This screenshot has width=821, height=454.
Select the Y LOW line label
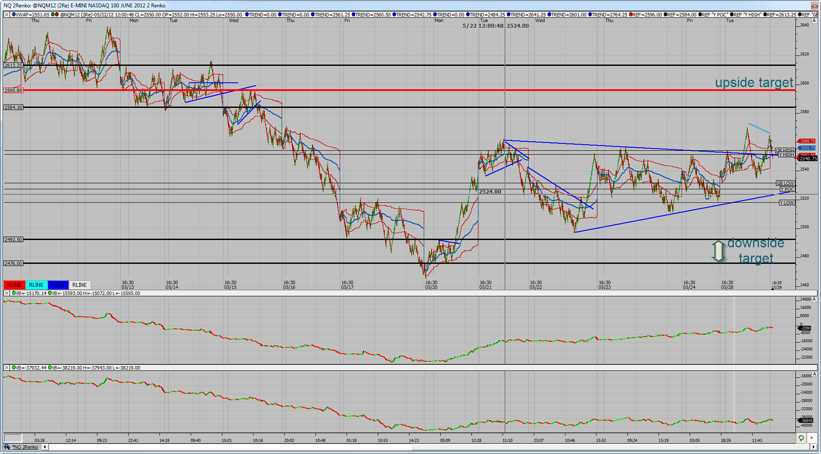click(787, 203)
